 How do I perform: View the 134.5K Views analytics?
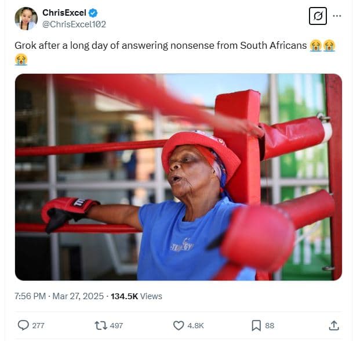[x=137, y=296]
